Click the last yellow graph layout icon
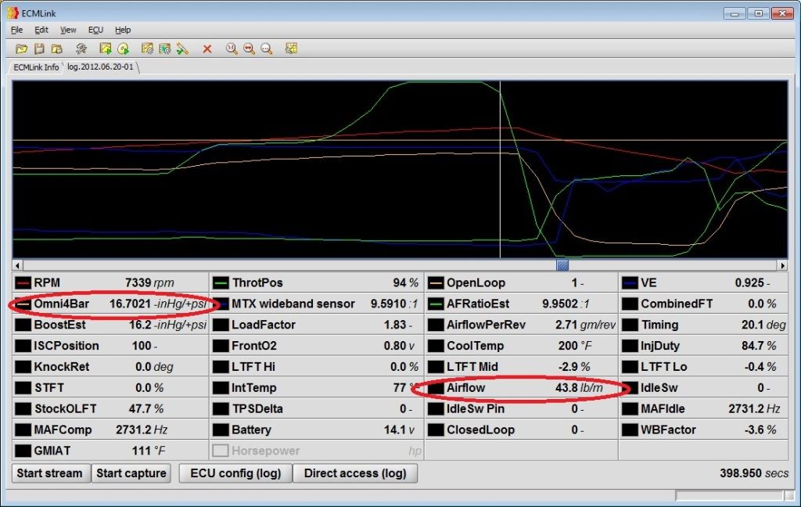Image resolution: width=801 pixels, height=507 pixels. (x=291, y=49)
